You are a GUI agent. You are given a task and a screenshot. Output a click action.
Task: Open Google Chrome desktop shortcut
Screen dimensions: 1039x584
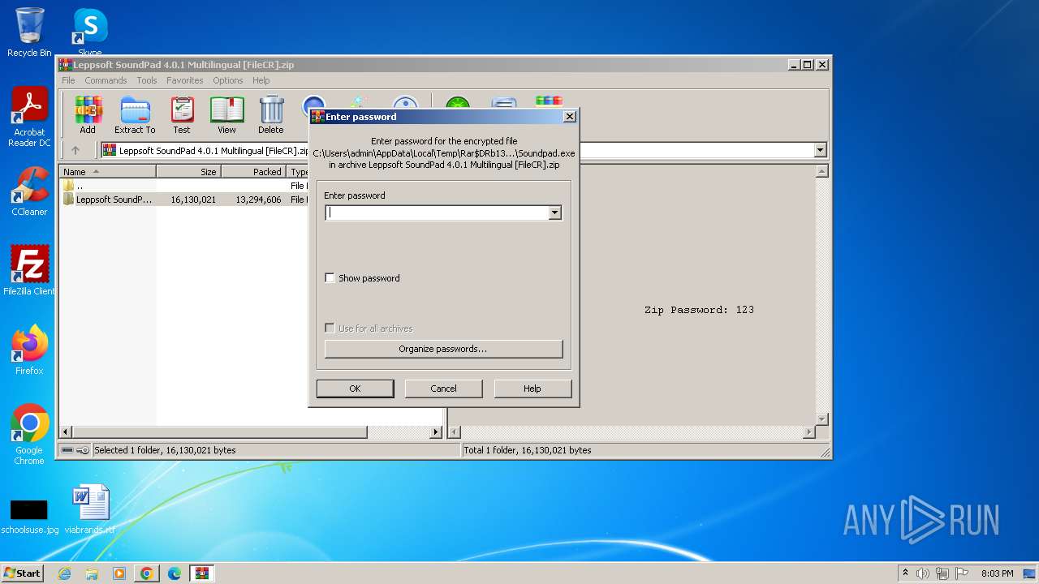pyautogui.click(x=29, y=435)
